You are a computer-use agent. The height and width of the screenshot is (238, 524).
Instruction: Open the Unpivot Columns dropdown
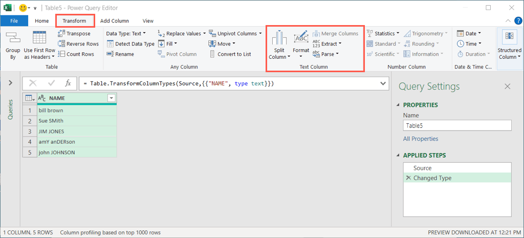coord(235,33)
